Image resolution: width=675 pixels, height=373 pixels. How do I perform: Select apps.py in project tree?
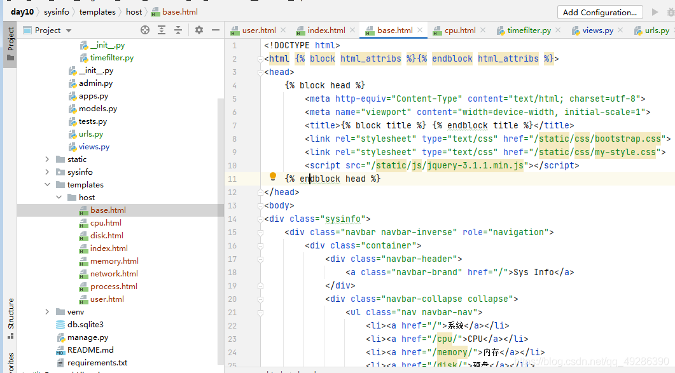point(94,96)
